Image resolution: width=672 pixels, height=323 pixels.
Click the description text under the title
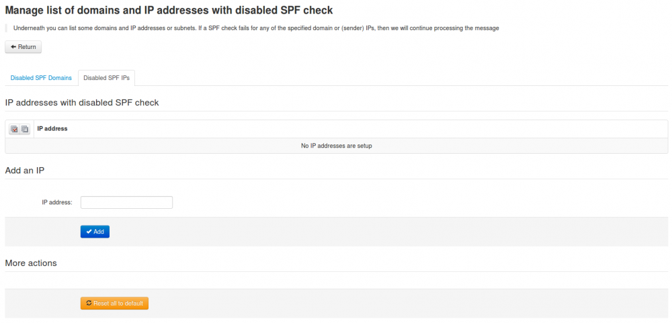pyautogui.click(x=255, y=28)
